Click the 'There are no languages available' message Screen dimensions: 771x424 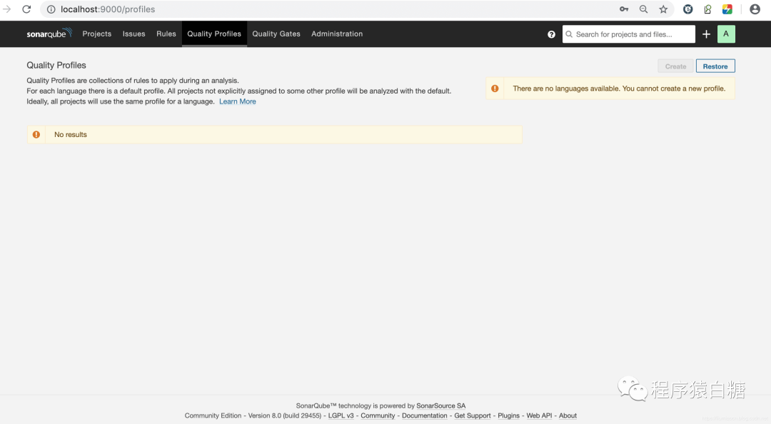pos(619,89)
